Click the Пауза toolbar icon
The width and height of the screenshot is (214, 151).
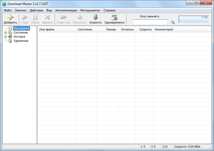(x=35, y=17)
